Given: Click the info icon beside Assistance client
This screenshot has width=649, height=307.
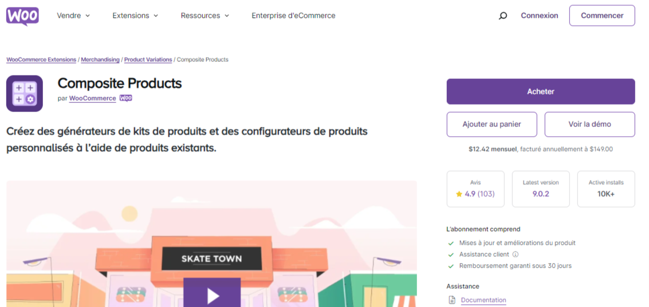Looking at the screenshot, I should (516, 254).
